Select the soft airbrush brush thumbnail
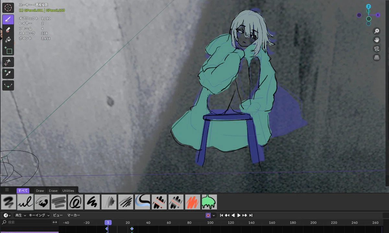Screen dimensions: 389x233 pyautogui.click(x=8, y=202)
